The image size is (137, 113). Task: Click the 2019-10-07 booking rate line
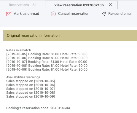point(47,62)
